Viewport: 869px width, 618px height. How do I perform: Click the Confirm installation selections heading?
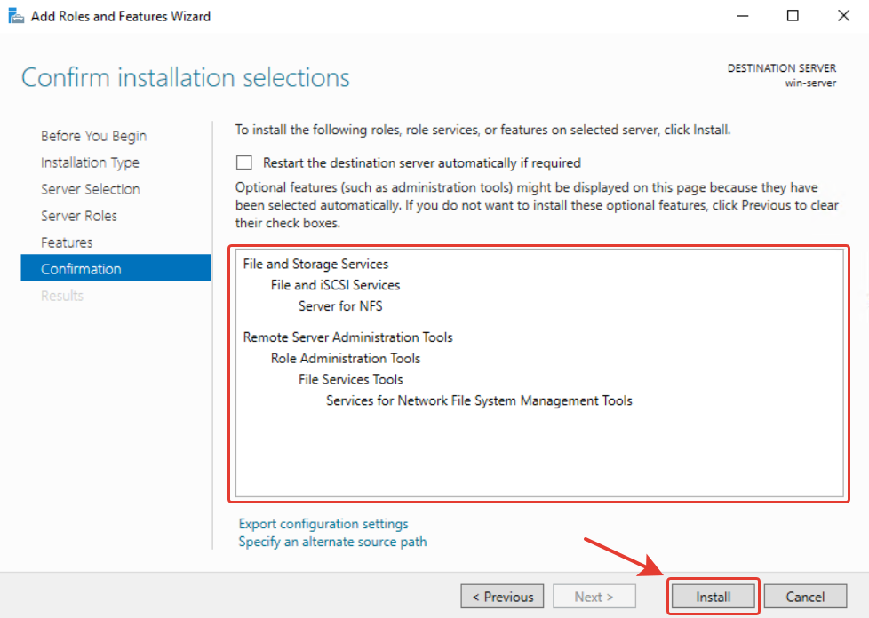click(x=186, y=77)
